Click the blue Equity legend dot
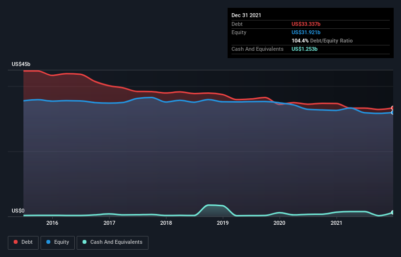Image resolution: width=401 pixels, height=257 pixels. (48, 242)
